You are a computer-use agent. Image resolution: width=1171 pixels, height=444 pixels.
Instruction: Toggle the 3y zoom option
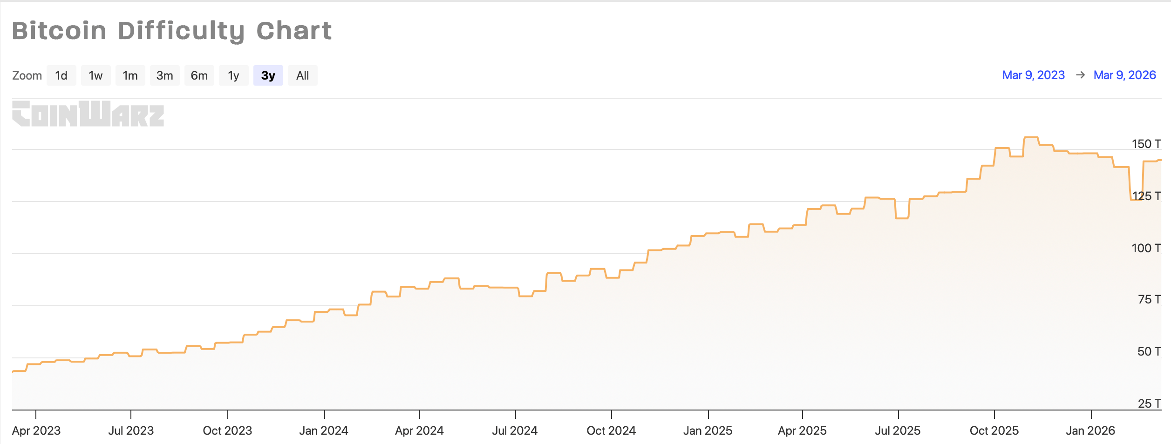(x=268, y=75)
